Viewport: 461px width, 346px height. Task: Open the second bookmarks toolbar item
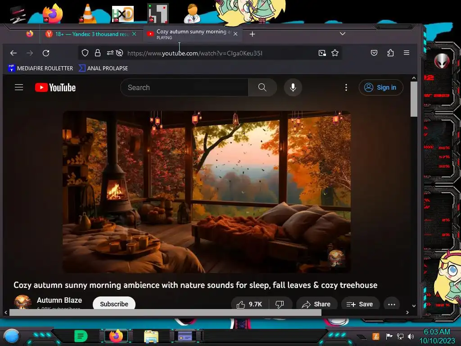coord(103,68)
